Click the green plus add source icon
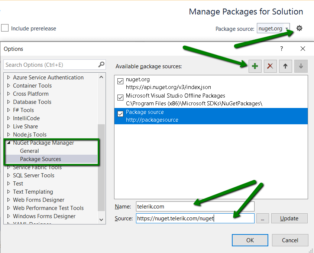The height and width of the screenshot is (253, 314). (255, 66)
